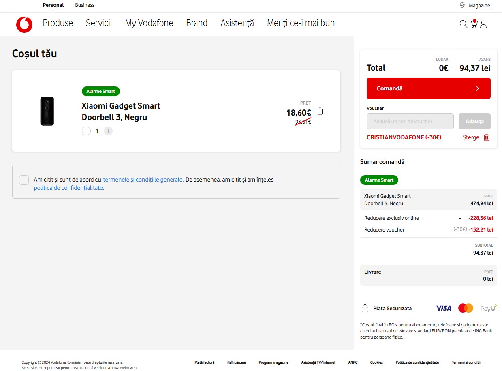
Task: Click the voucher code input field
Action: point(410,121)
